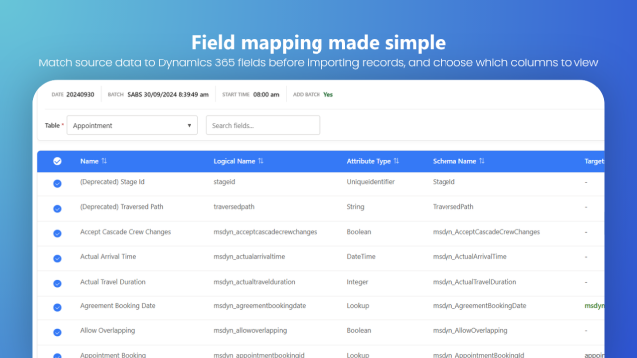Click the Integer attribute type cell
The image size is (637, 358).
click(357, 282)
